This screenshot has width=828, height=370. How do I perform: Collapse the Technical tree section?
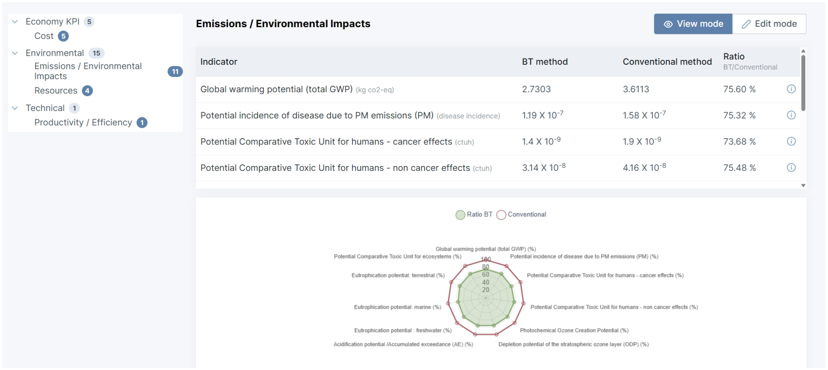coord(15,108)
